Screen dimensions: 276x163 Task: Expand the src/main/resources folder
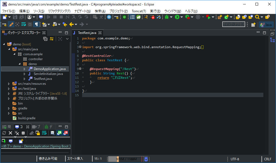[9, 84]
